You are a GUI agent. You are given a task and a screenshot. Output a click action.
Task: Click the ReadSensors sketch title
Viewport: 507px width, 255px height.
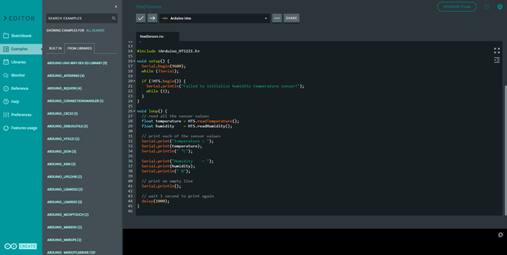coord(149,6)
